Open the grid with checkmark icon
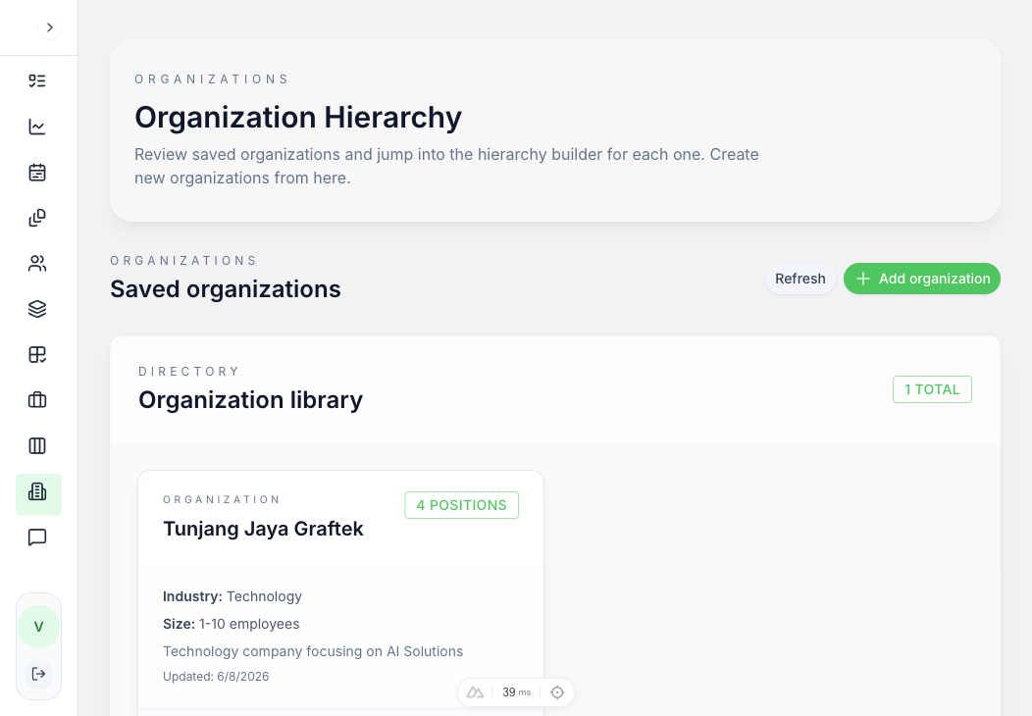 (x=37, y=355)
